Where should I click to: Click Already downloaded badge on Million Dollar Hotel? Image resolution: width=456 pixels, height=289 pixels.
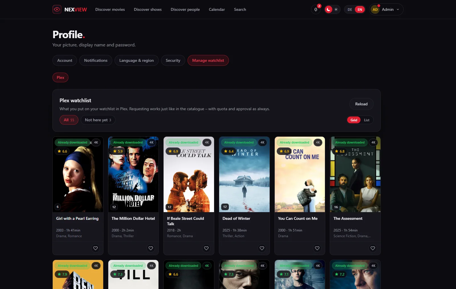[128, 142]
